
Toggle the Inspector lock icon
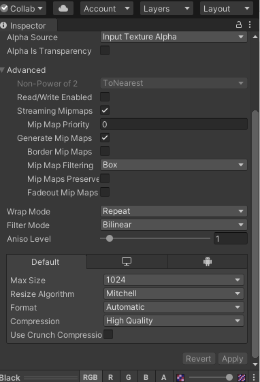[x=239, y=25]
